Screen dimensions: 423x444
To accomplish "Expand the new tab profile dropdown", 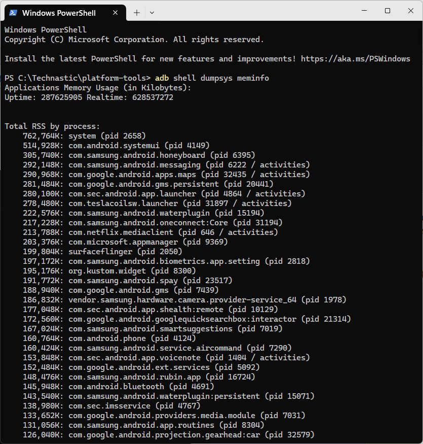I will [x=152, y=12].
